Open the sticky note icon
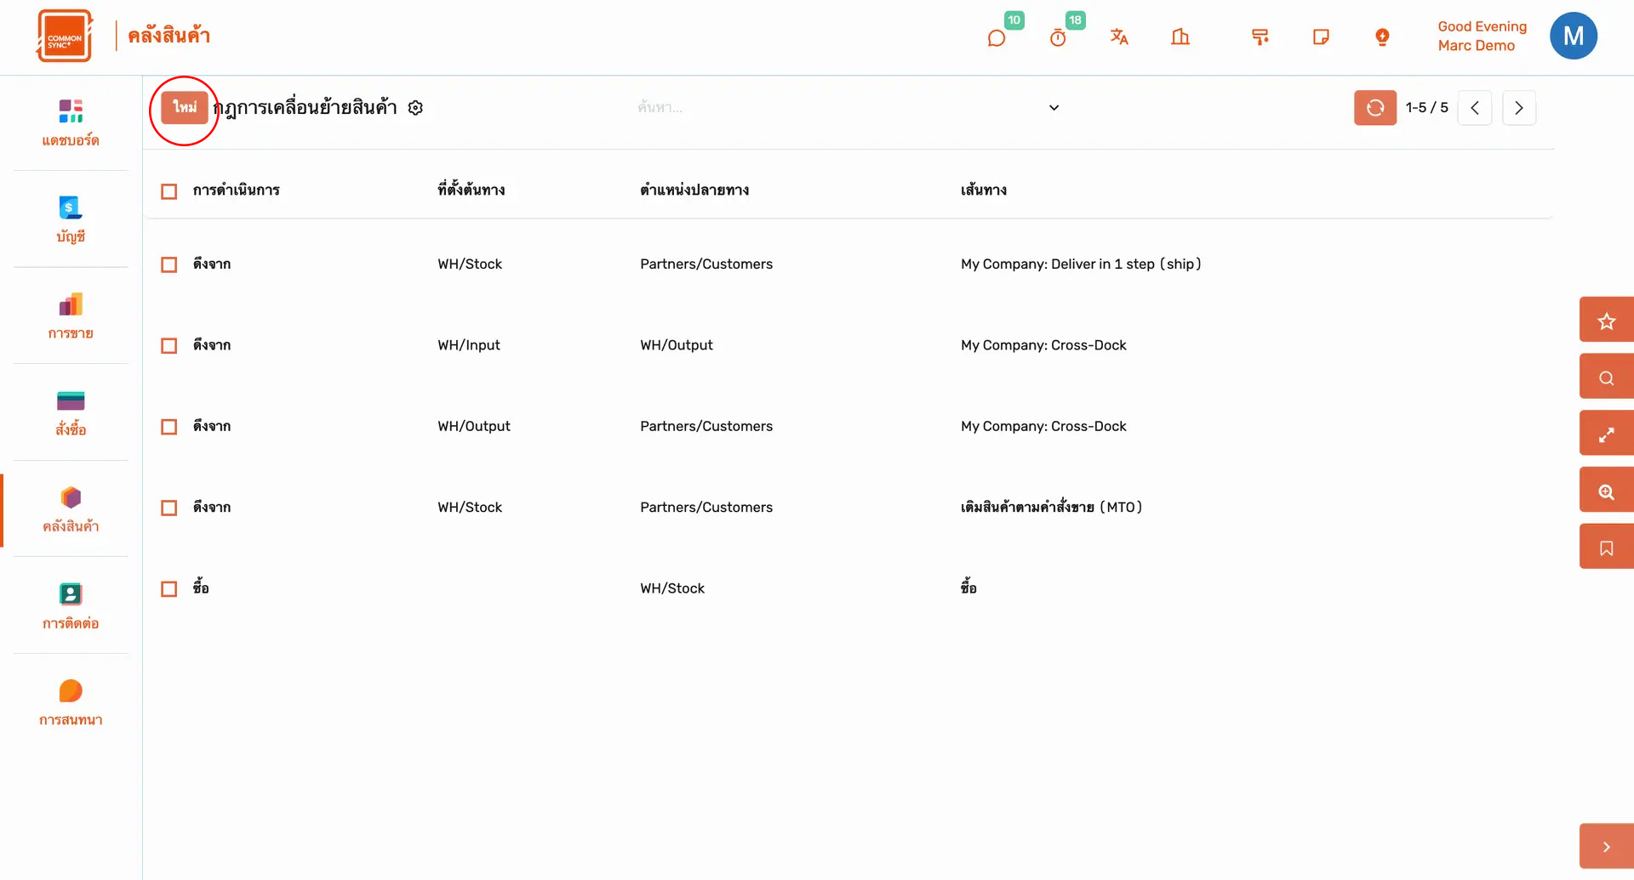Image resolution: width=1634 pixels, height=880 pixels. pyautogui.click(x=1321, y=37)
